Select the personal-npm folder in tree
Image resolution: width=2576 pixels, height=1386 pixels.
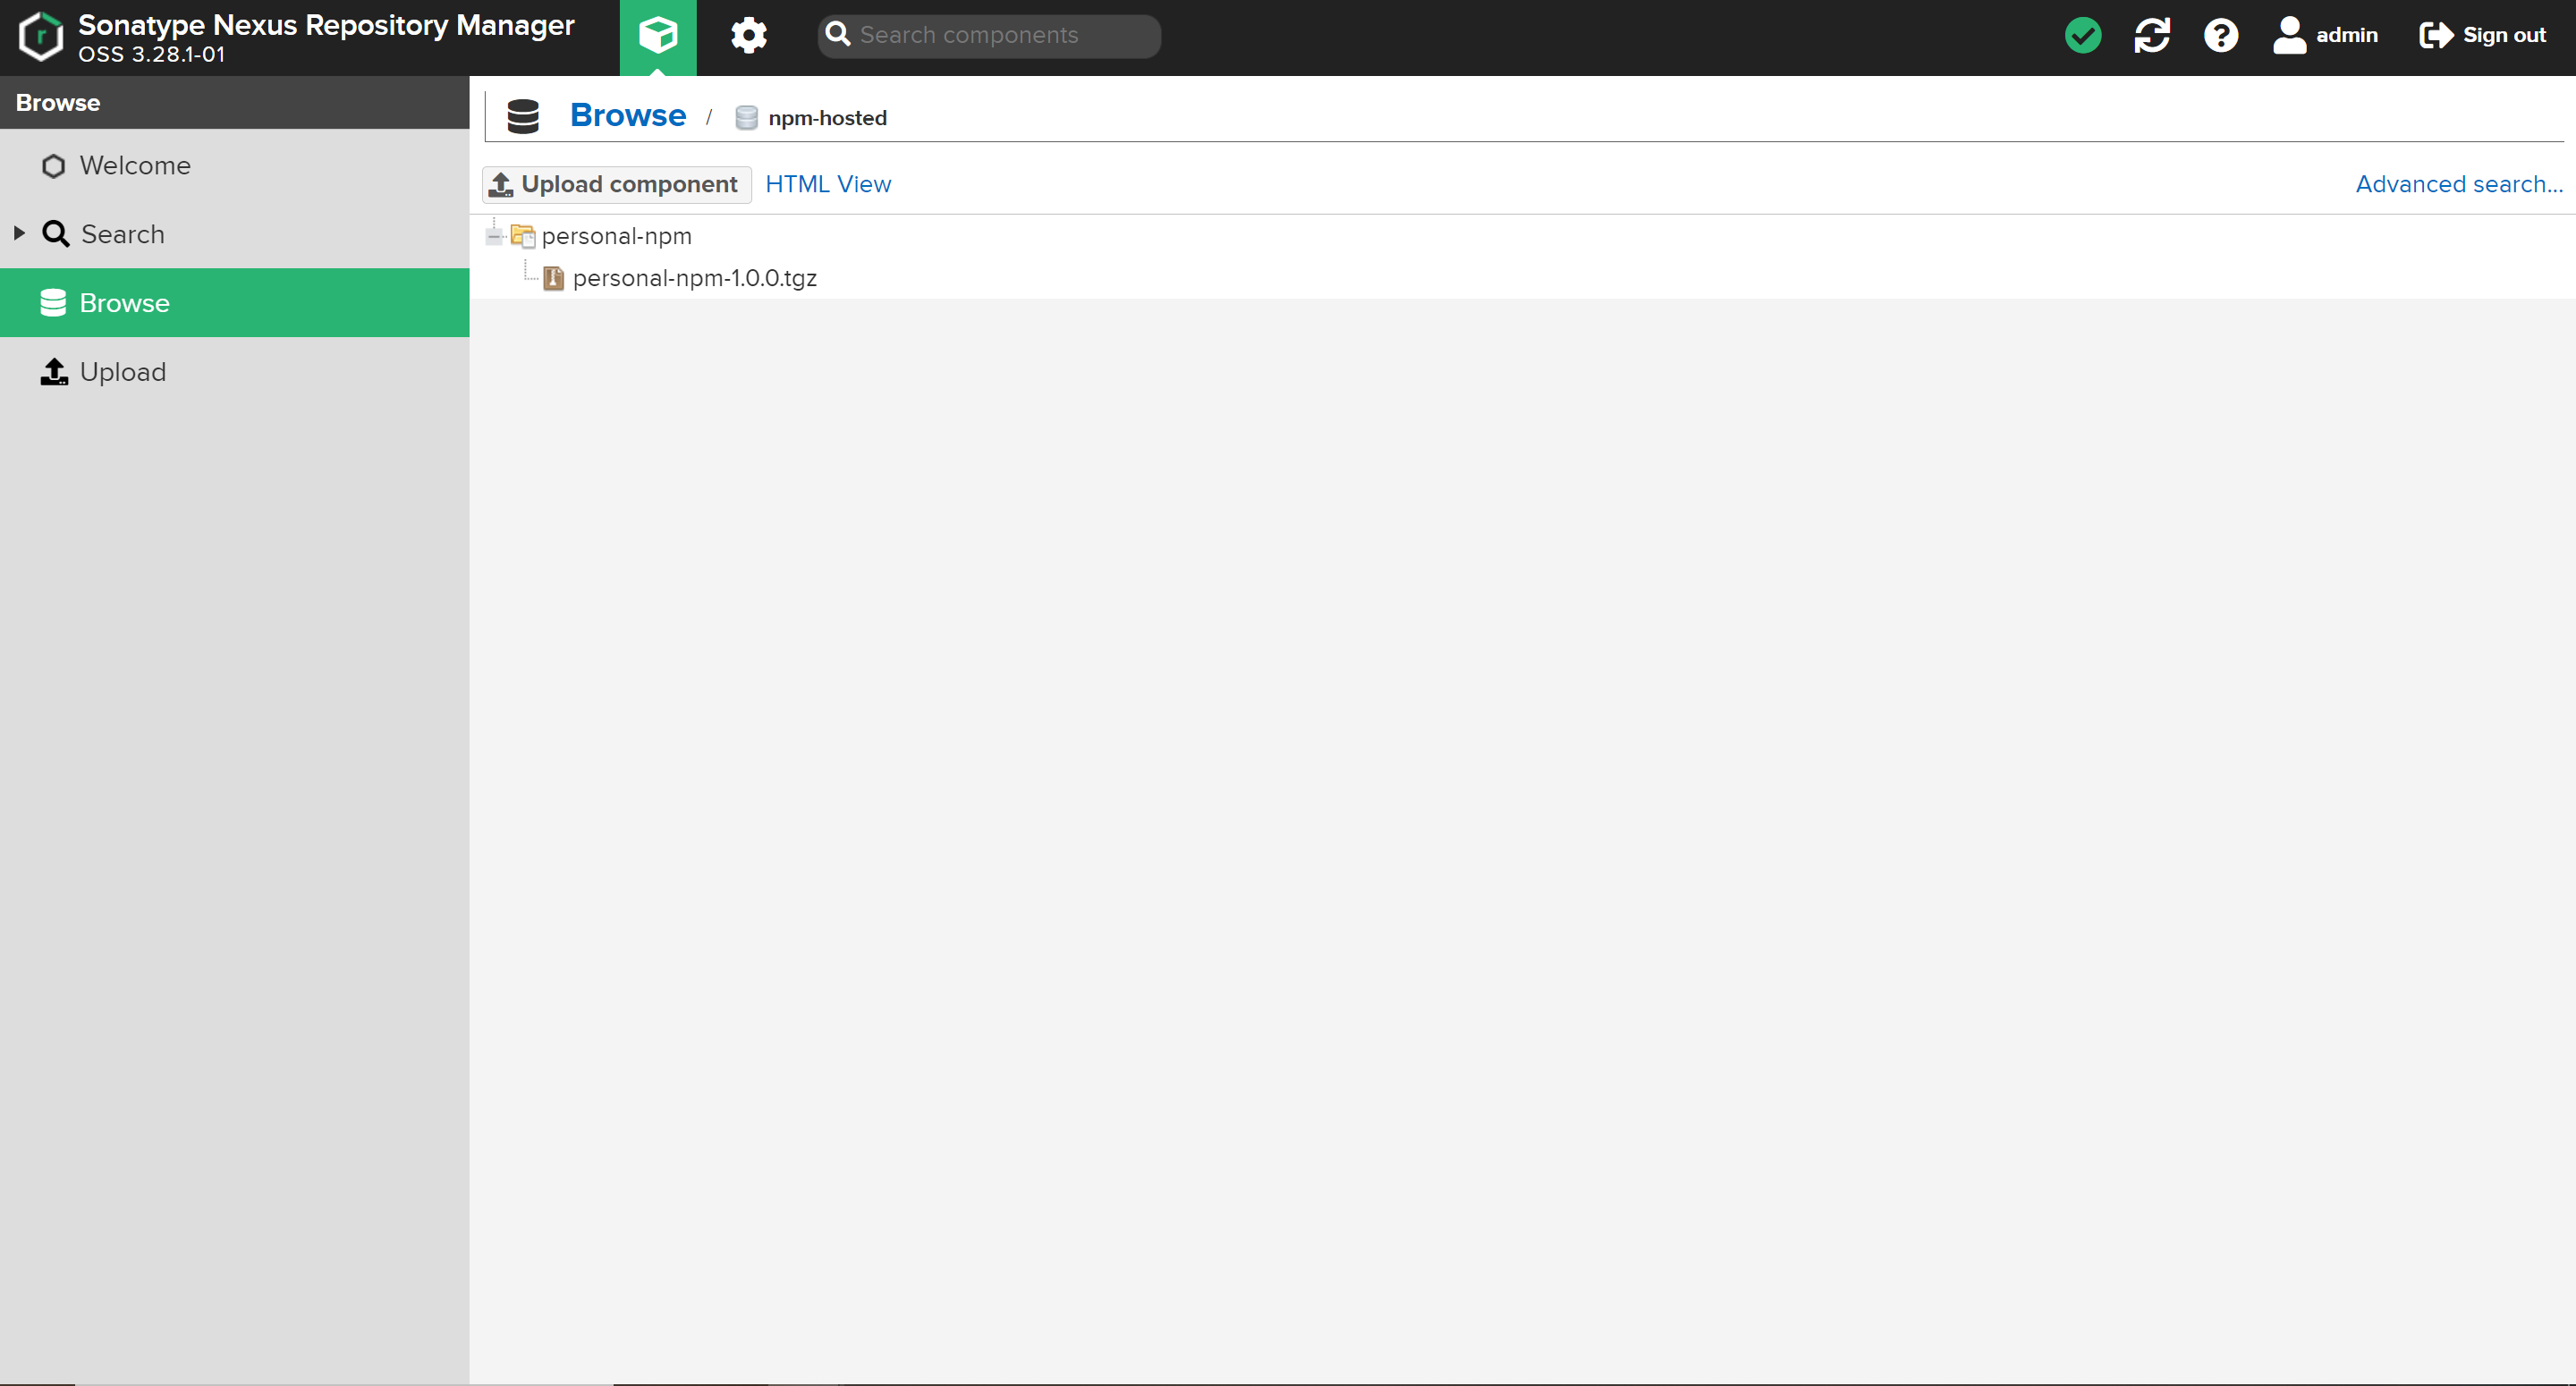click(x=616, y=236)
